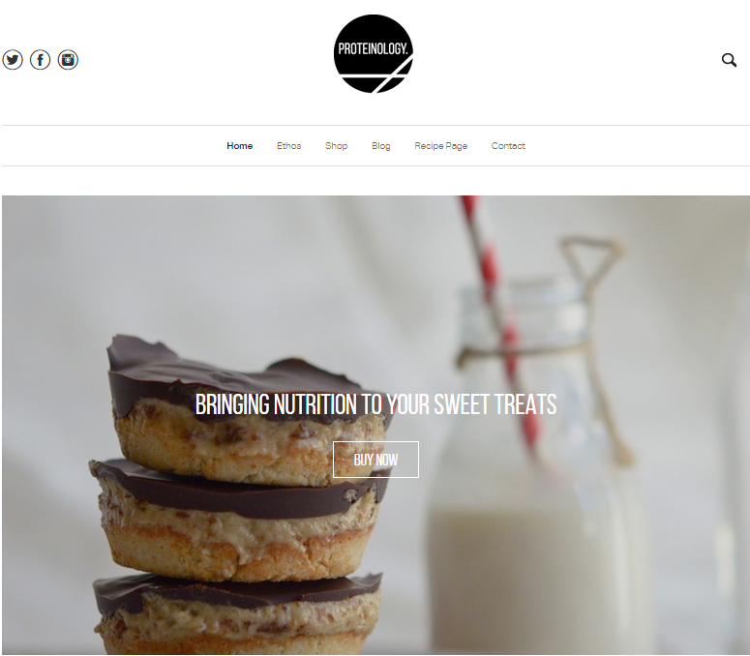This screenshot has height=656, width=750.
Task: Click the middle treat in the stack
Action: tap(239, 519)
